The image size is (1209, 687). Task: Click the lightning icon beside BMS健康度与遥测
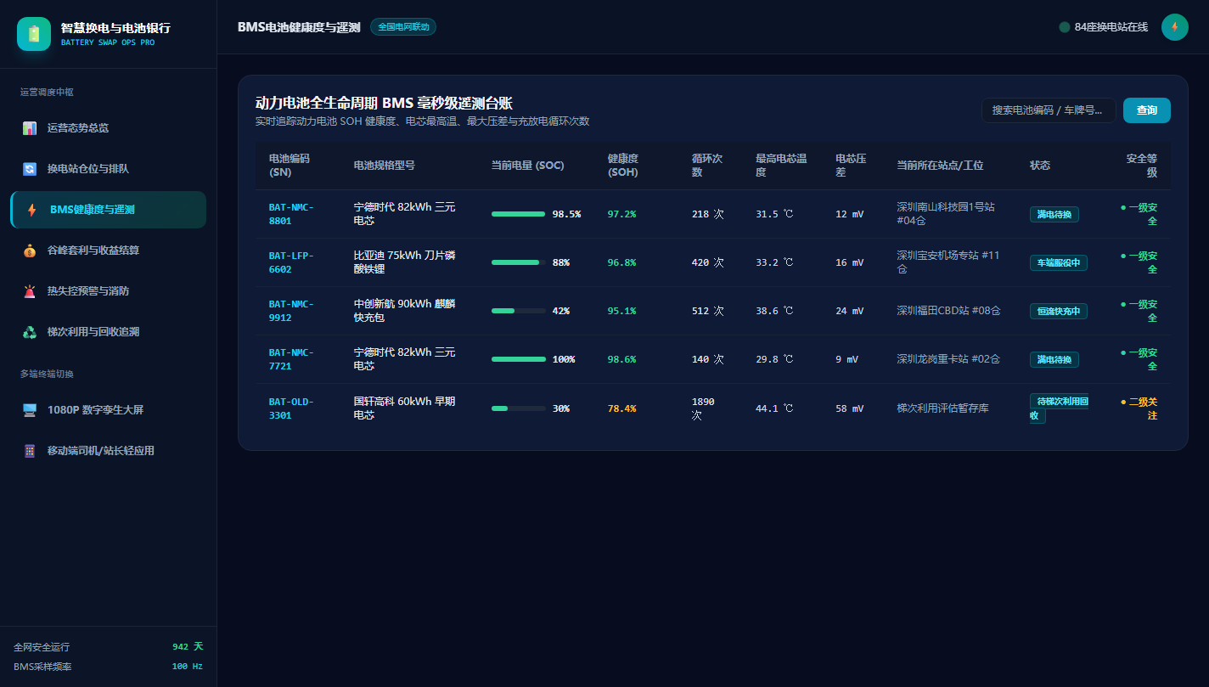coord(32,210)
